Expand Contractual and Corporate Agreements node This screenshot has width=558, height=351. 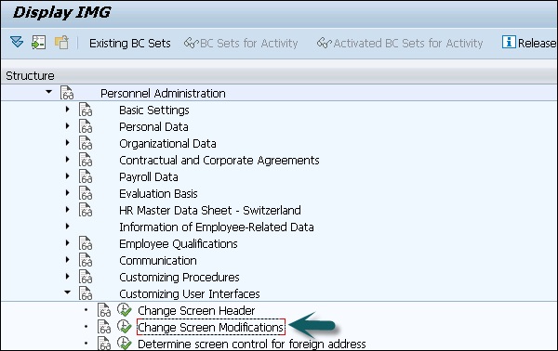tap(67, 160)
